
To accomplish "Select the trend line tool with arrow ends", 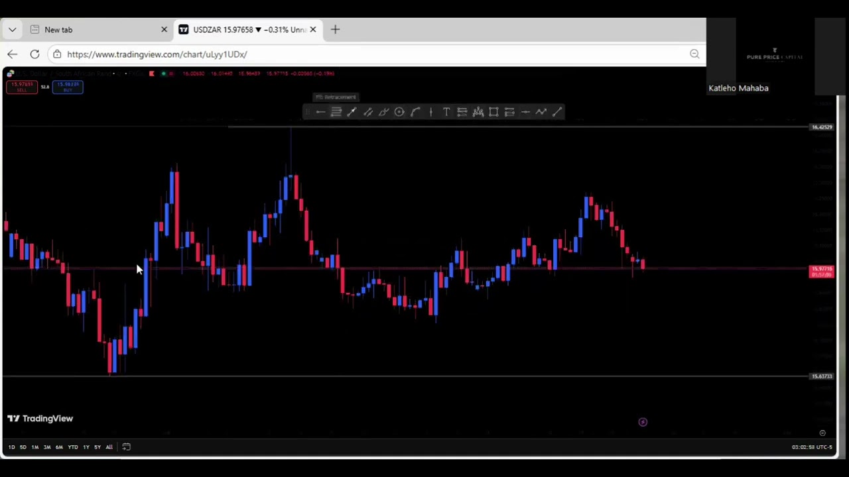I will [x=352, y=112].
